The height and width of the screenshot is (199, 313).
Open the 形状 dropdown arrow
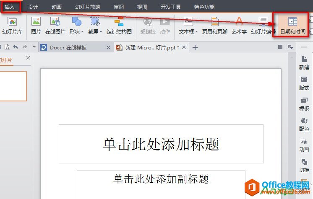(82, 32)
